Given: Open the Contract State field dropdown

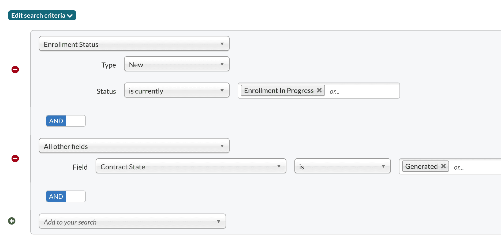Looking at the screenshot, I should coord(191,166).
